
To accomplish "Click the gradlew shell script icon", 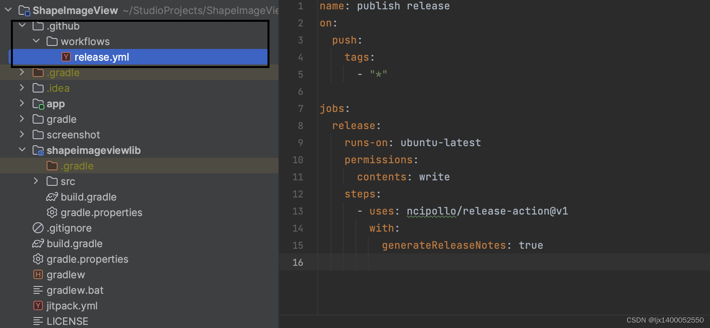I will (38, 275).
